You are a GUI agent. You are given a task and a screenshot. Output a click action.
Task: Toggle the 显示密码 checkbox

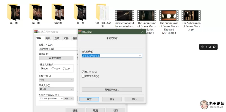click(83, 72)
